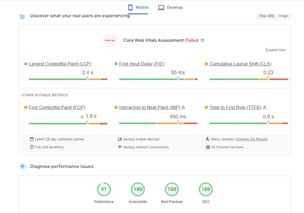This screenshot has height=213, width=304.
Task: Click the LCP distribution bar marker
Action: click(88, 78)
